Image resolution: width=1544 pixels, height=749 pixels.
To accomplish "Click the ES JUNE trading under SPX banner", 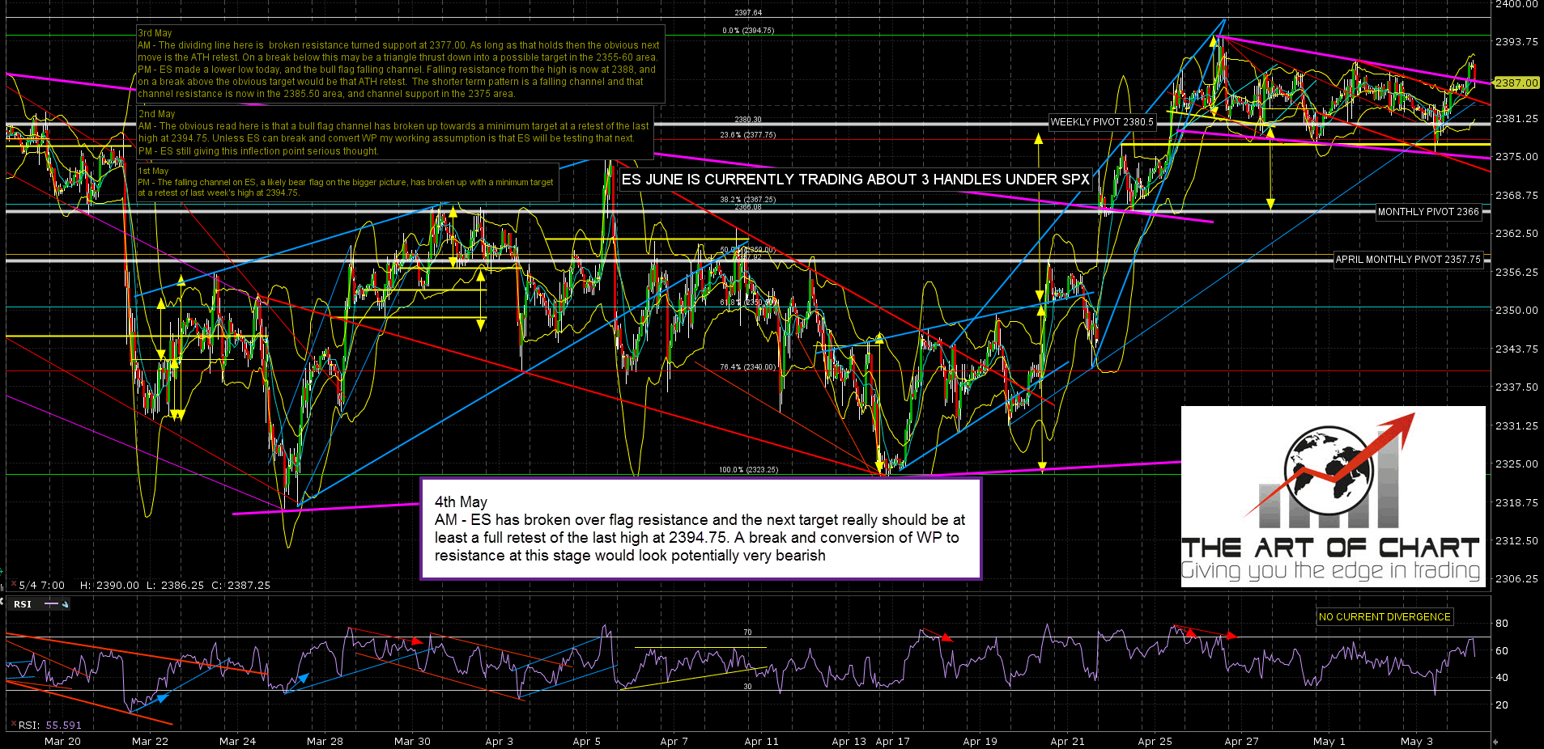I will coord(855,180).
